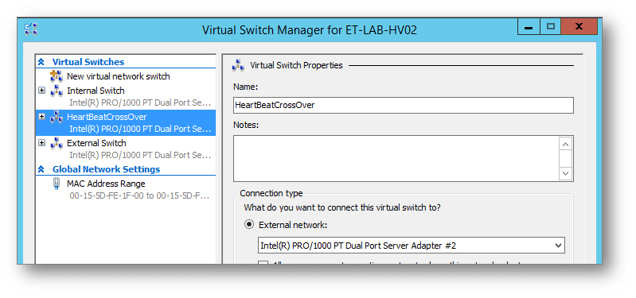
Task: Expand the External Switch tree node
Action: pos(41,142)
